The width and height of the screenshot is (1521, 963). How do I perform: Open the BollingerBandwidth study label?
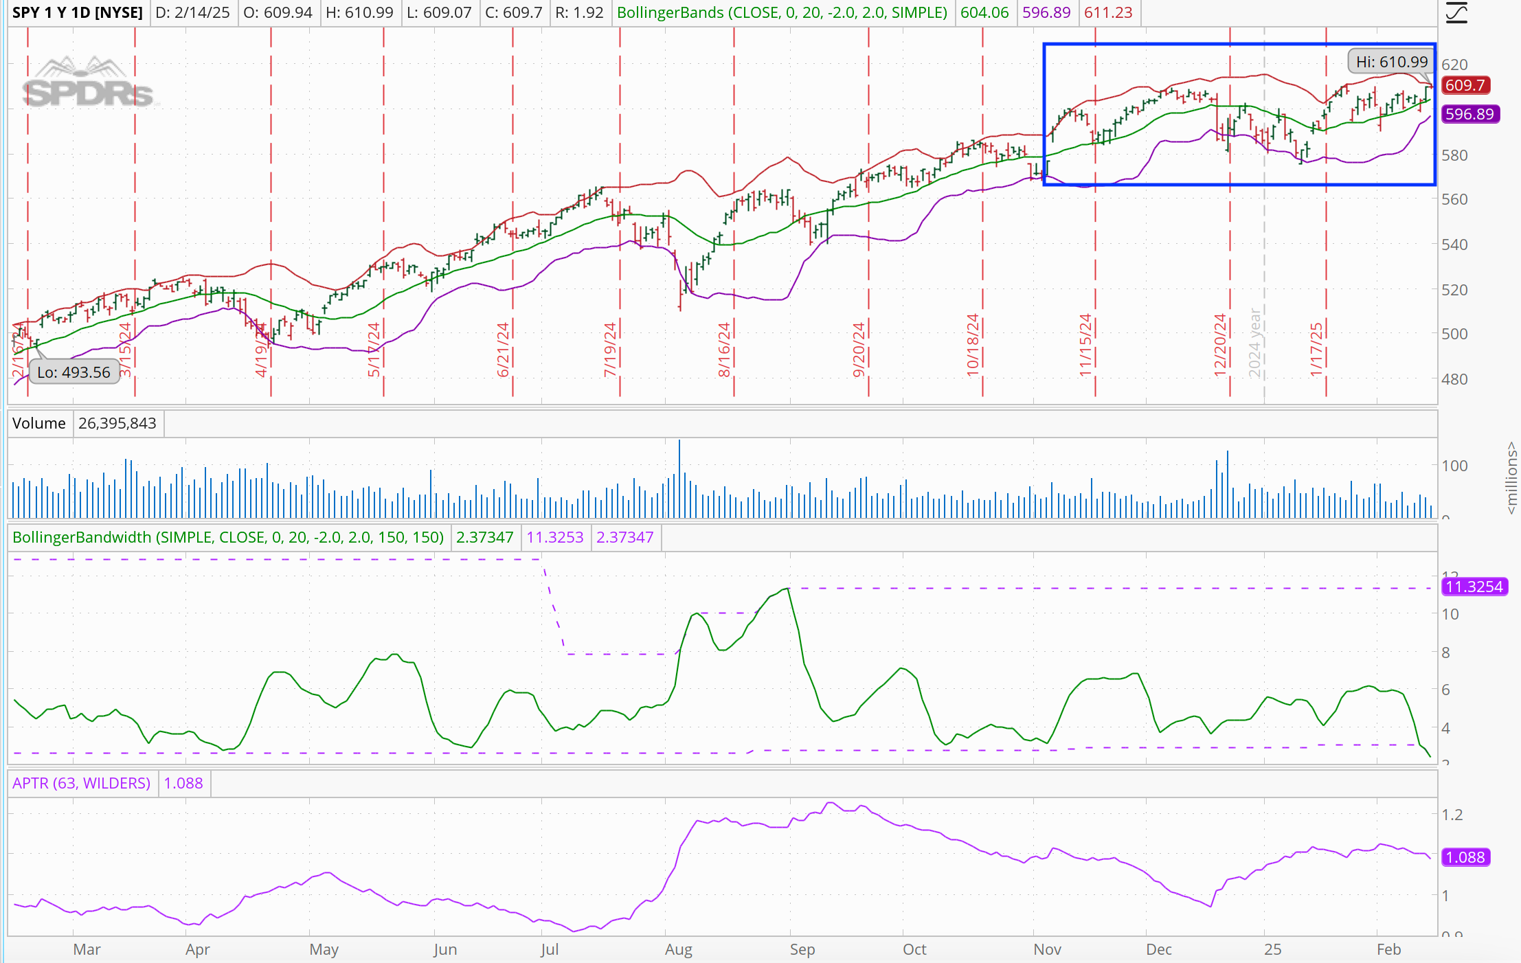228,537
